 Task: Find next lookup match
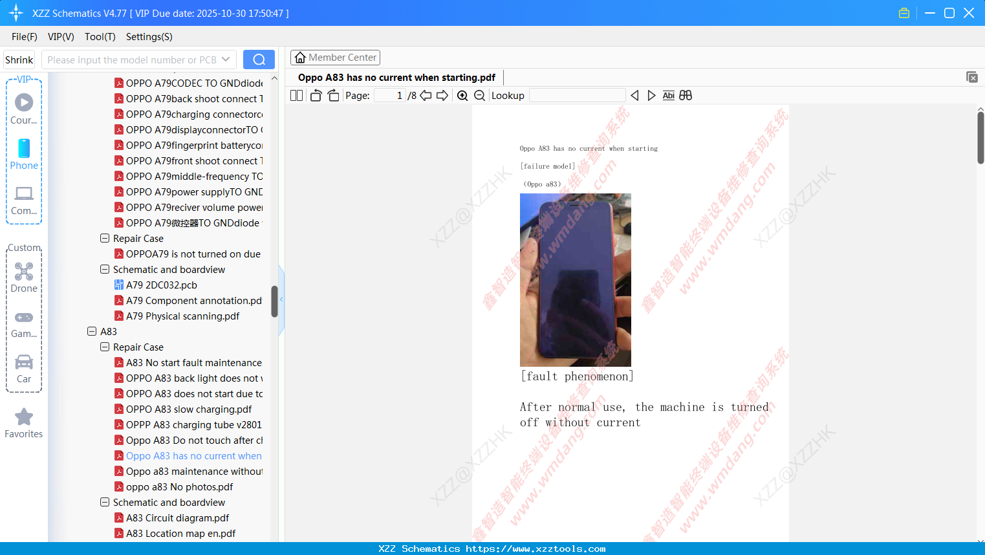(x=651, y=96)
